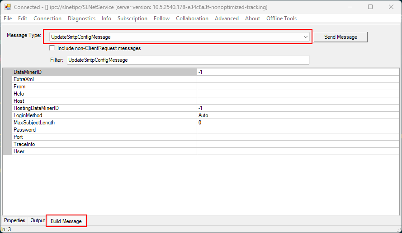Click the application icon in the title bar
This screenshot has width=402, height=233.
(x=7, y=7)
